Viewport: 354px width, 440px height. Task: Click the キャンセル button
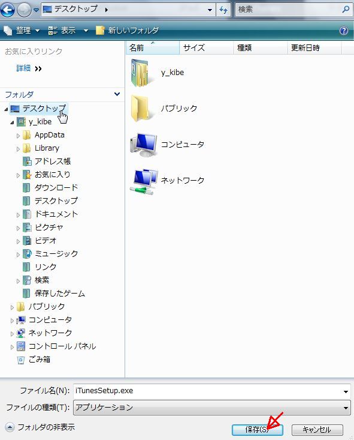(x=317, y=430)
